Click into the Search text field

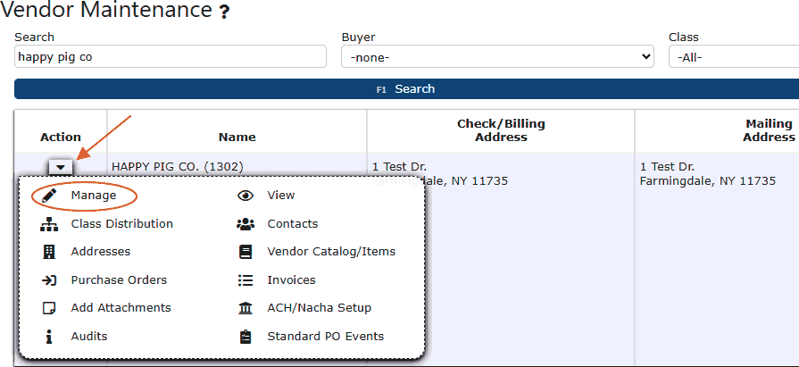tap(171, 57)
